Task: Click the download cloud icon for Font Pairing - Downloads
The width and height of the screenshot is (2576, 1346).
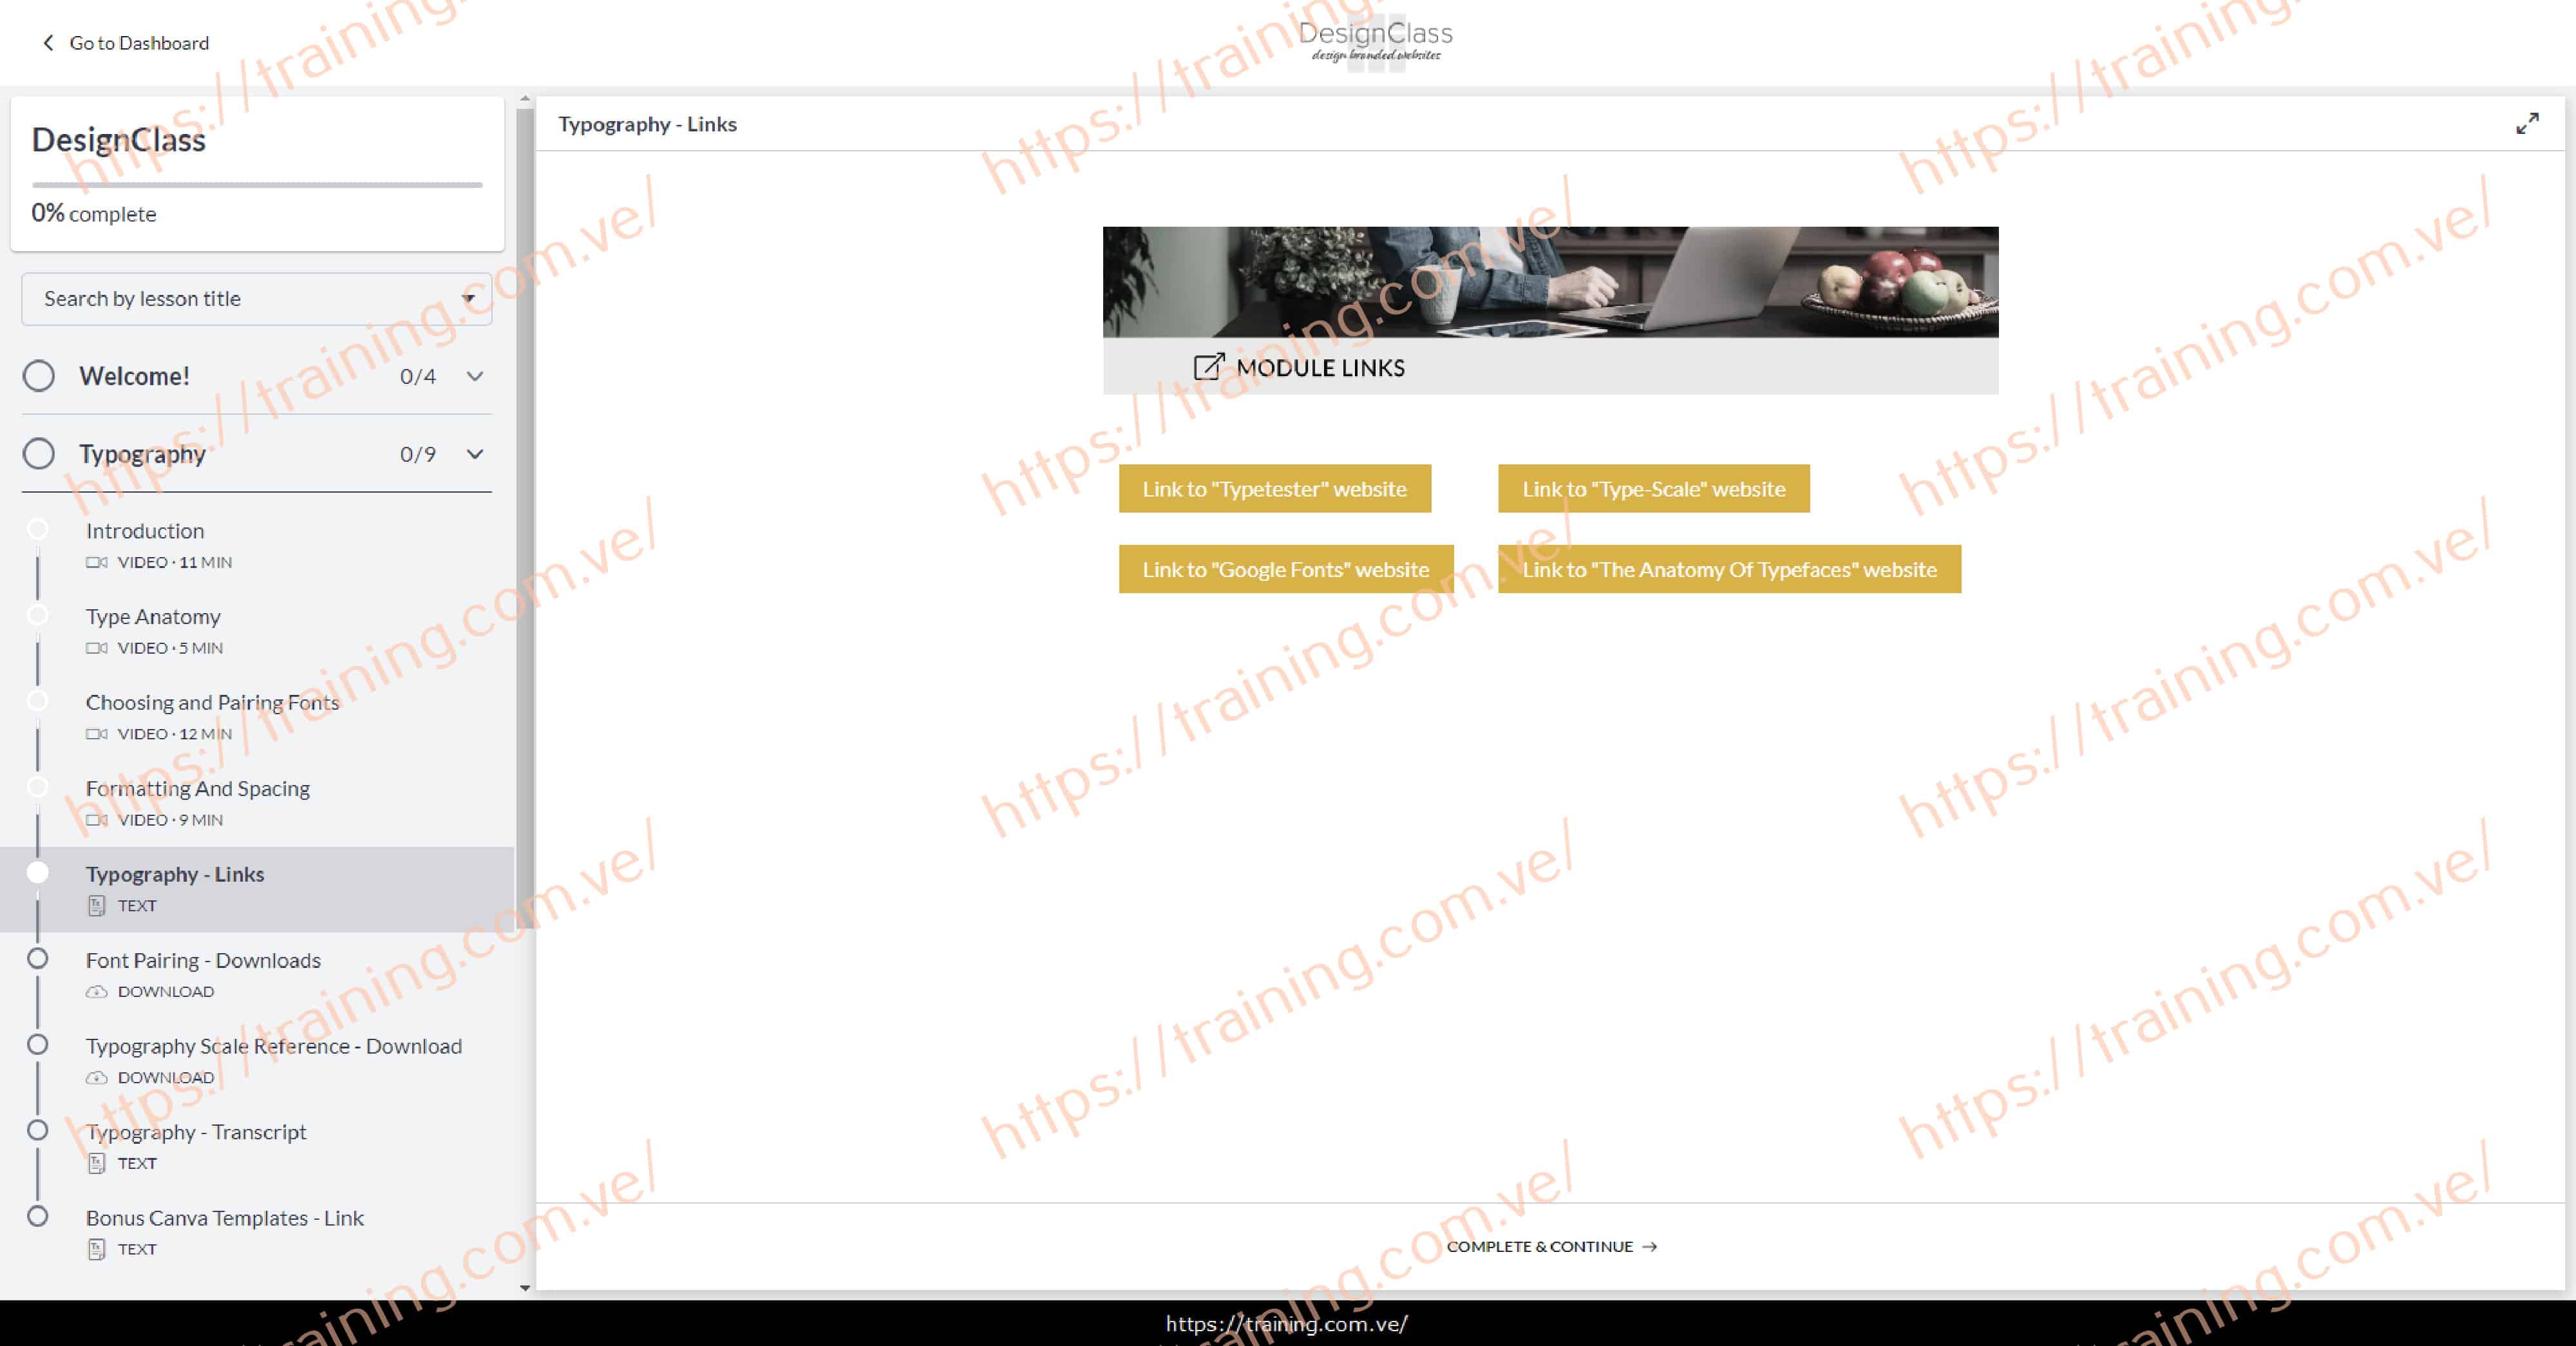Action: 97,991
